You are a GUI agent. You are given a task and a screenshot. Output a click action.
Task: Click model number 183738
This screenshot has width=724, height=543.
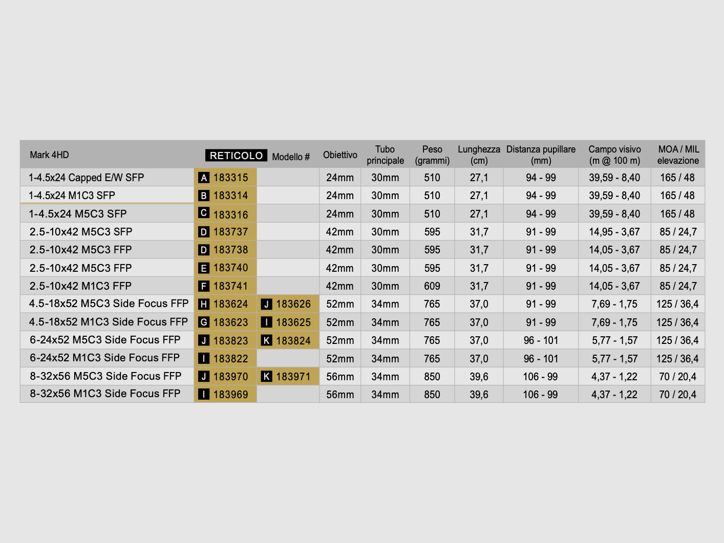231,250
